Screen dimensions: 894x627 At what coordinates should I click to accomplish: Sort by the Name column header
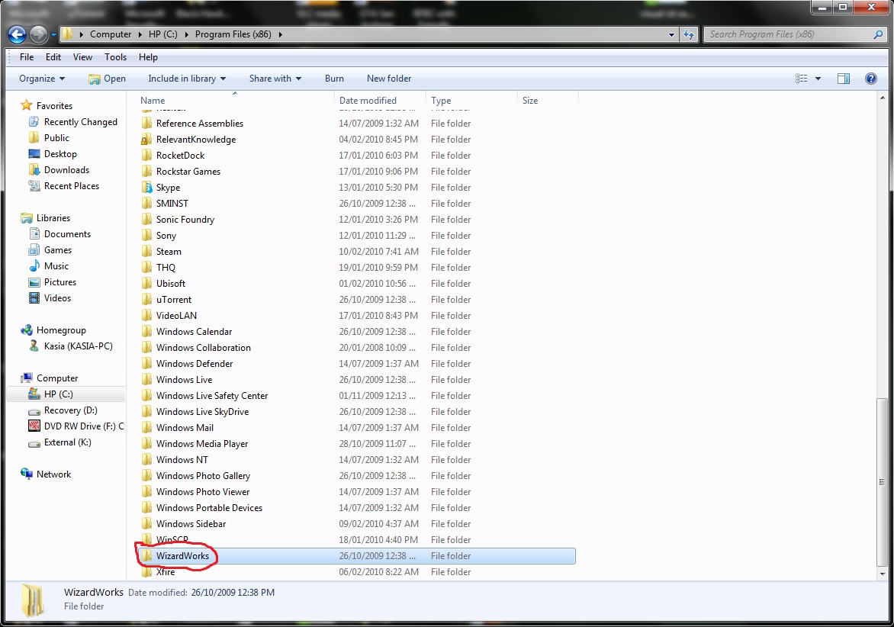pyautogui.click(x=236, y=101)
